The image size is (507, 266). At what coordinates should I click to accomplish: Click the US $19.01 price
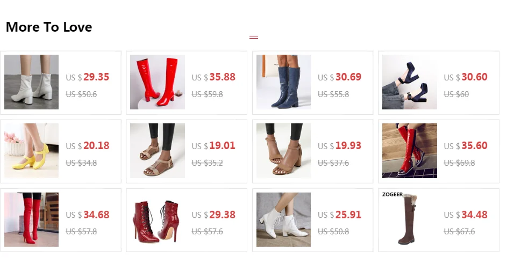214,146
